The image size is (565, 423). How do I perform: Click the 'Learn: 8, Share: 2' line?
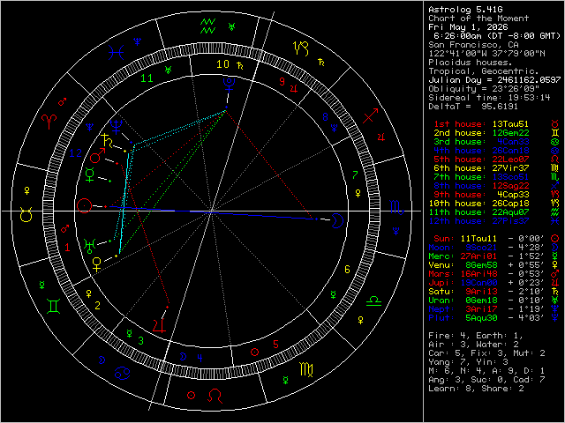click(476, 389)
